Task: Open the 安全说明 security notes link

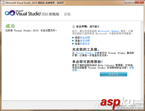Action: coord(85,38)
